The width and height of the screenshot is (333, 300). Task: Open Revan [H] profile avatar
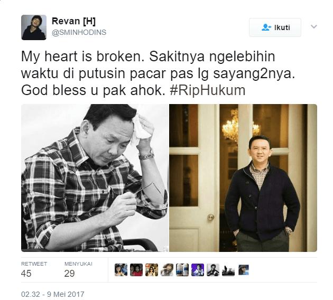34,27
